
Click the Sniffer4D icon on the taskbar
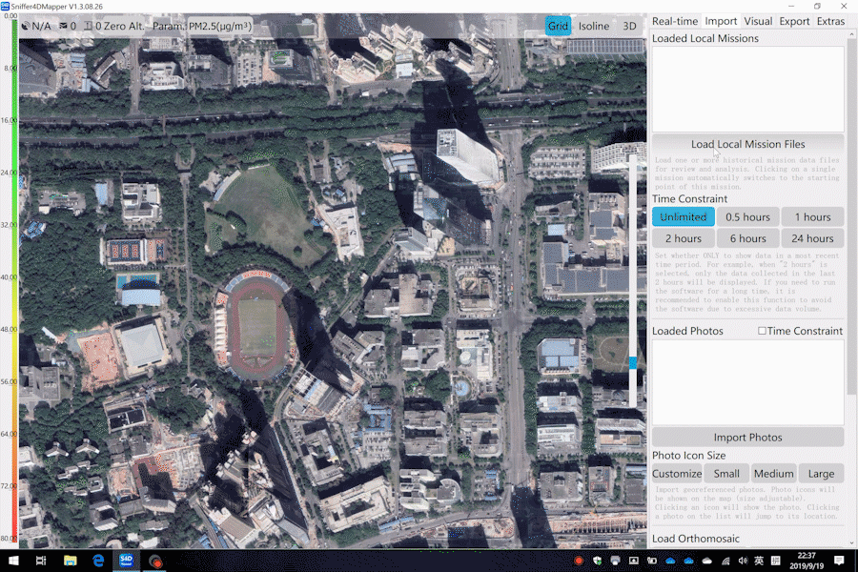click(125, 561)
